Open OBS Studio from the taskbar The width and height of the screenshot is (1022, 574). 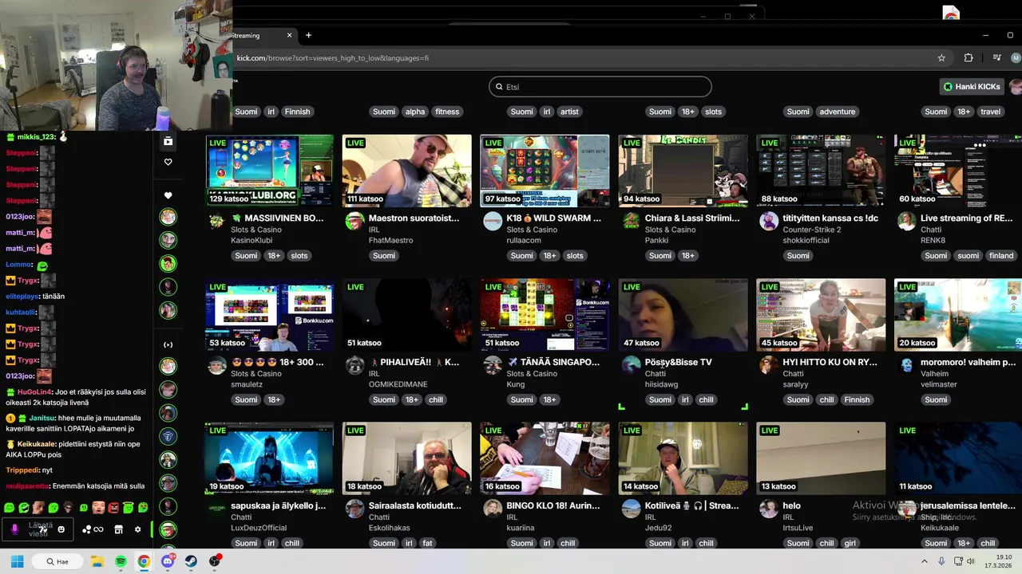click(215, 561)
